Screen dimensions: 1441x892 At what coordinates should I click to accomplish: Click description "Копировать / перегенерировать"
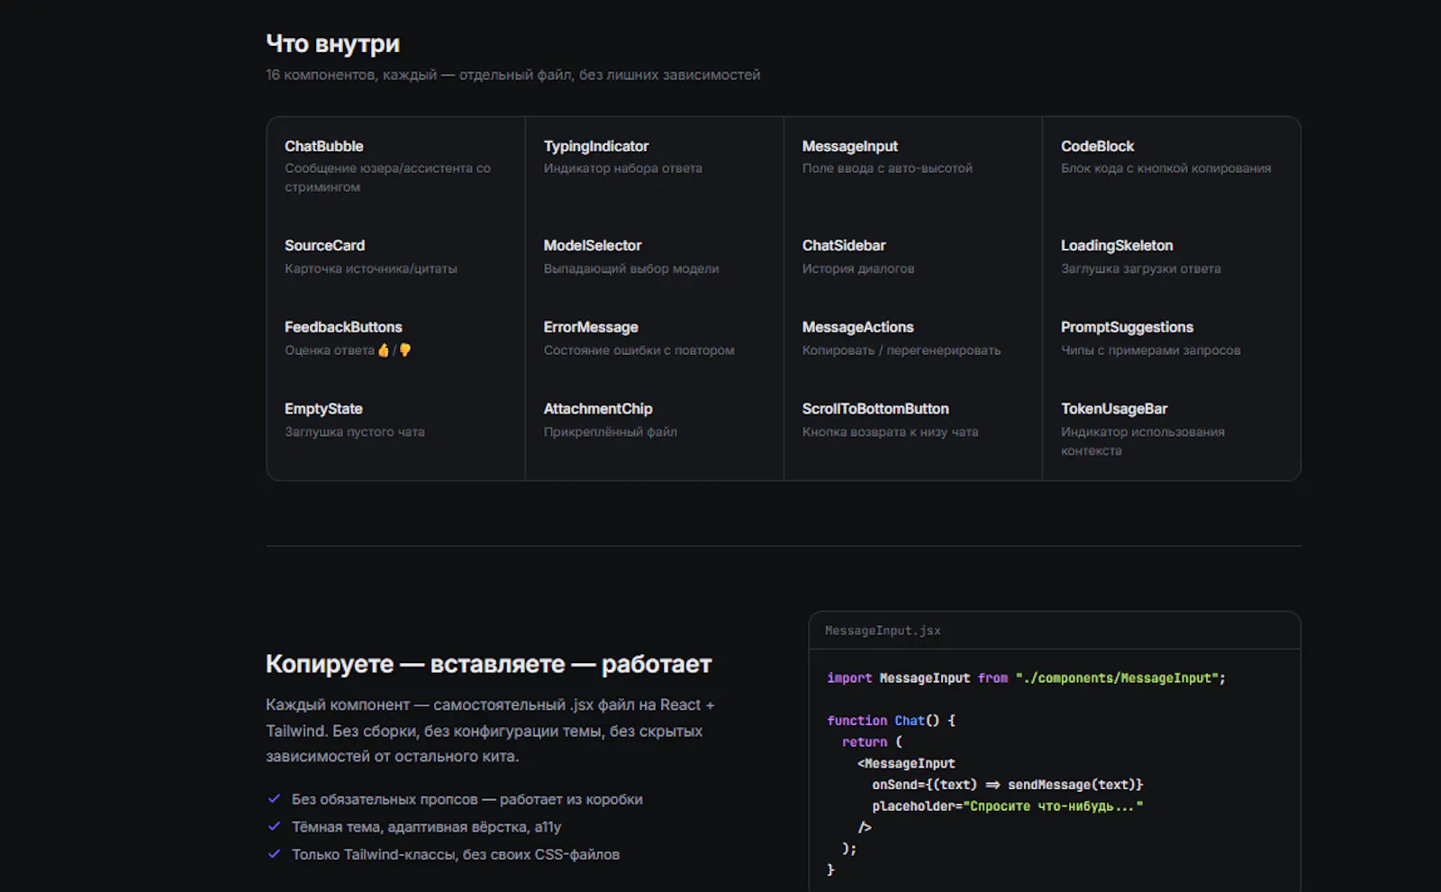pyautogui.click(x=901, y=350)
